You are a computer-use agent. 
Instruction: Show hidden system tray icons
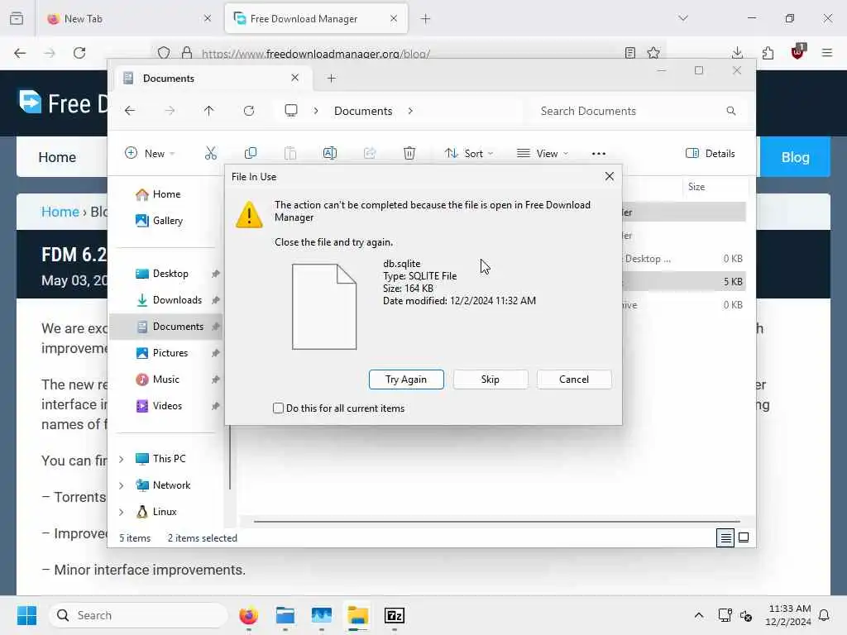click(x=698, y=615)
